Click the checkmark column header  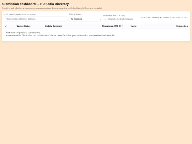[6, 26]
